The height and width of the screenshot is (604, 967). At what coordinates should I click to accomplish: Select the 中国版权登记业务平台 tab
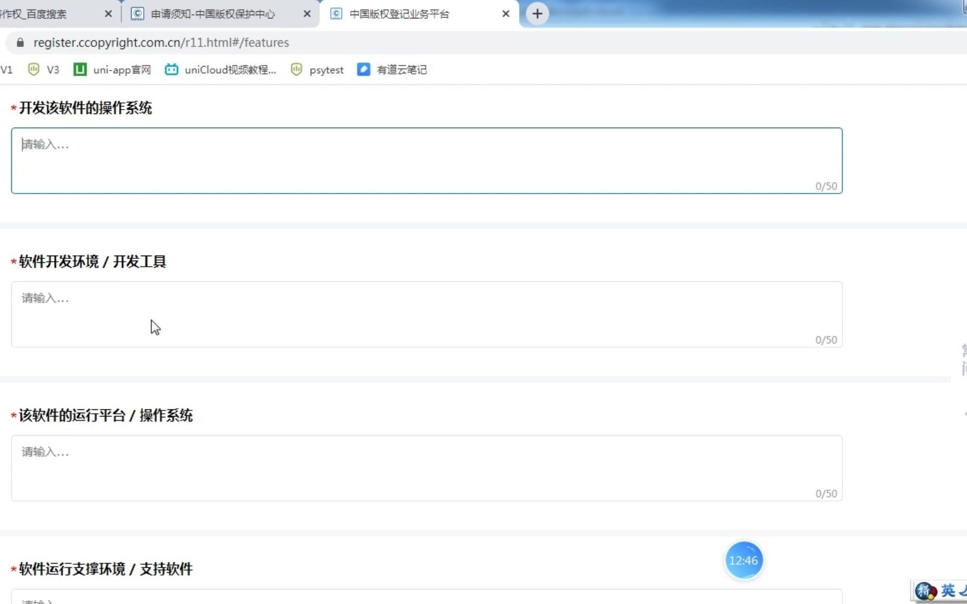[419, 14]
